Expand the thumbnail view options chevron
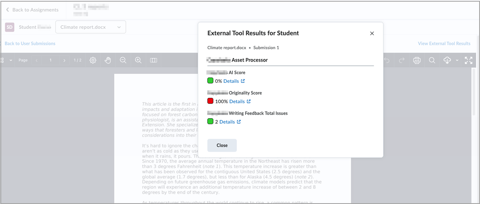This screenshot has width=480, height=204. point(11,60)
